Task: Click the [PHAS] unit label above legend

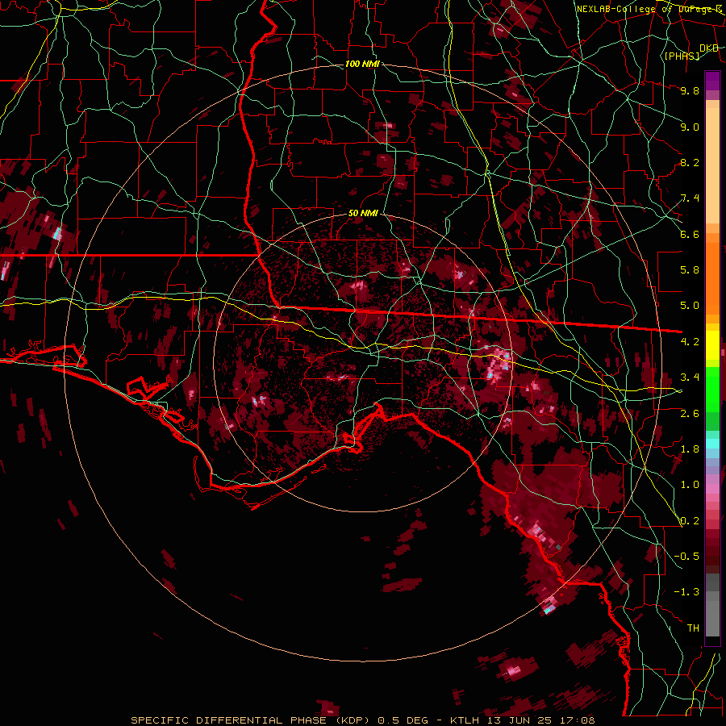Action: 682,56
